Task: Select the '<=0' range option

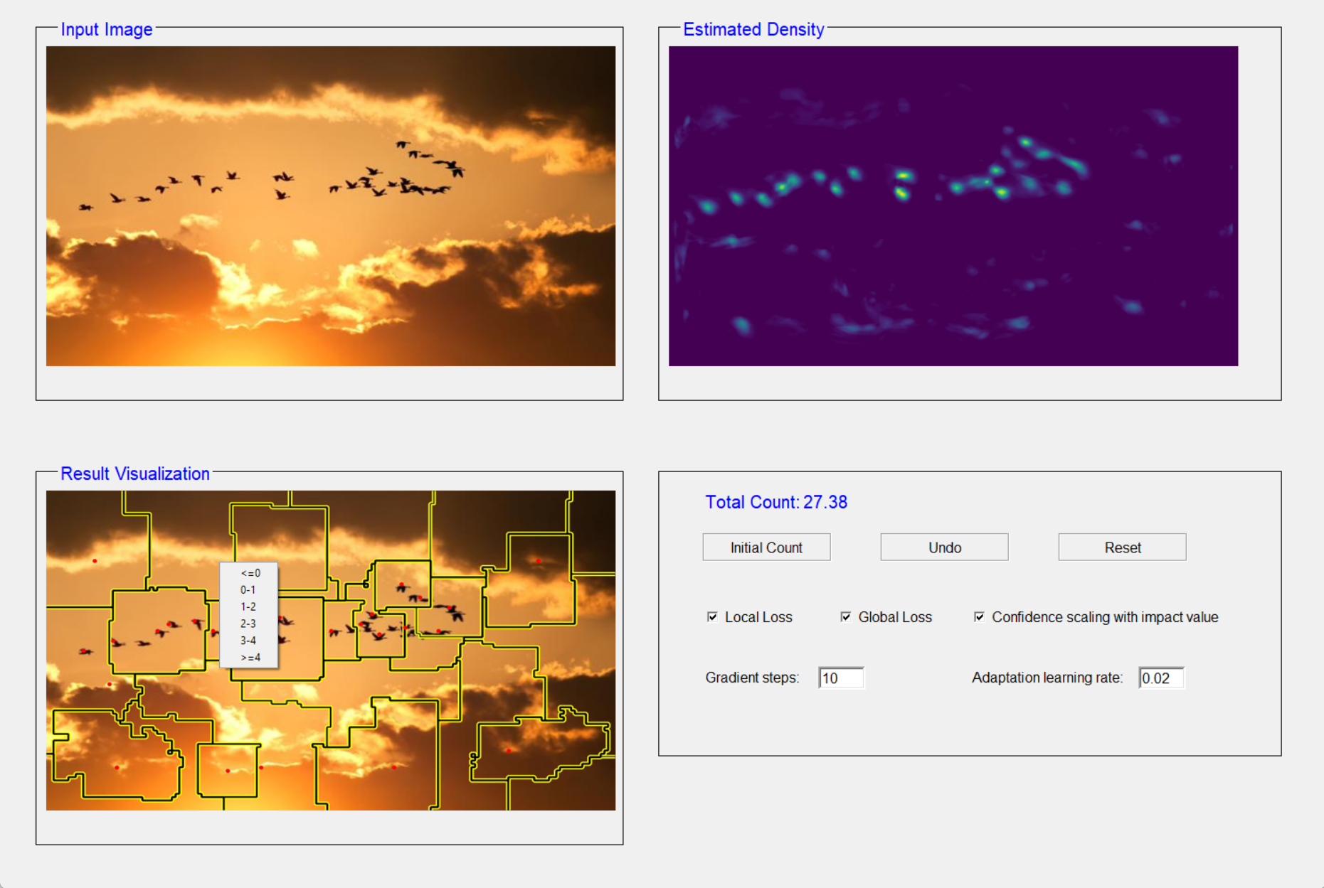Action: click(249, 573)
